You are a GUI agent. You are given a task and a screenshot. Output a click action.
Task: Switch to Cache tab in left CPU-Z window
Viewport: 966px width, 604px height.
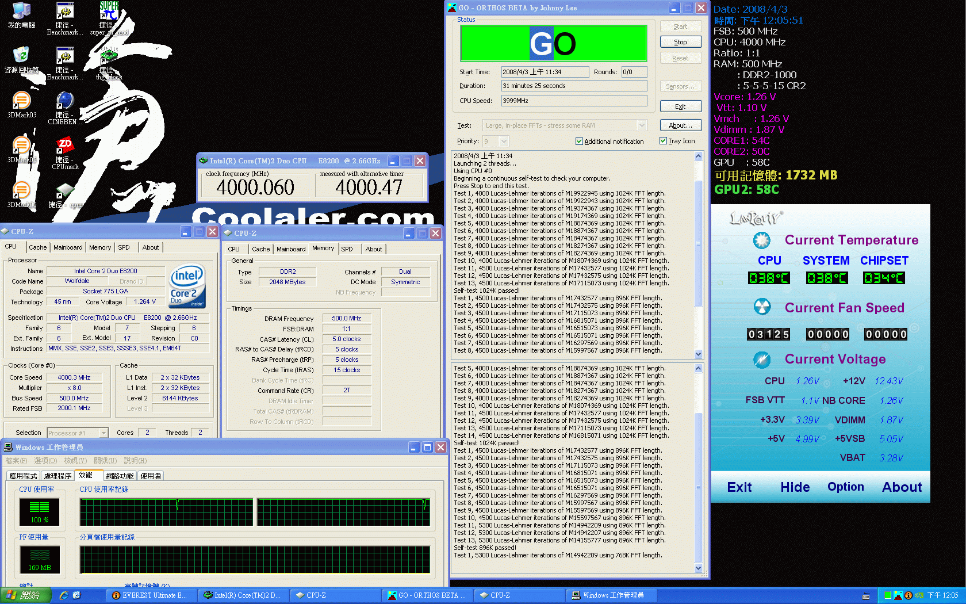[x=38, y=247]
